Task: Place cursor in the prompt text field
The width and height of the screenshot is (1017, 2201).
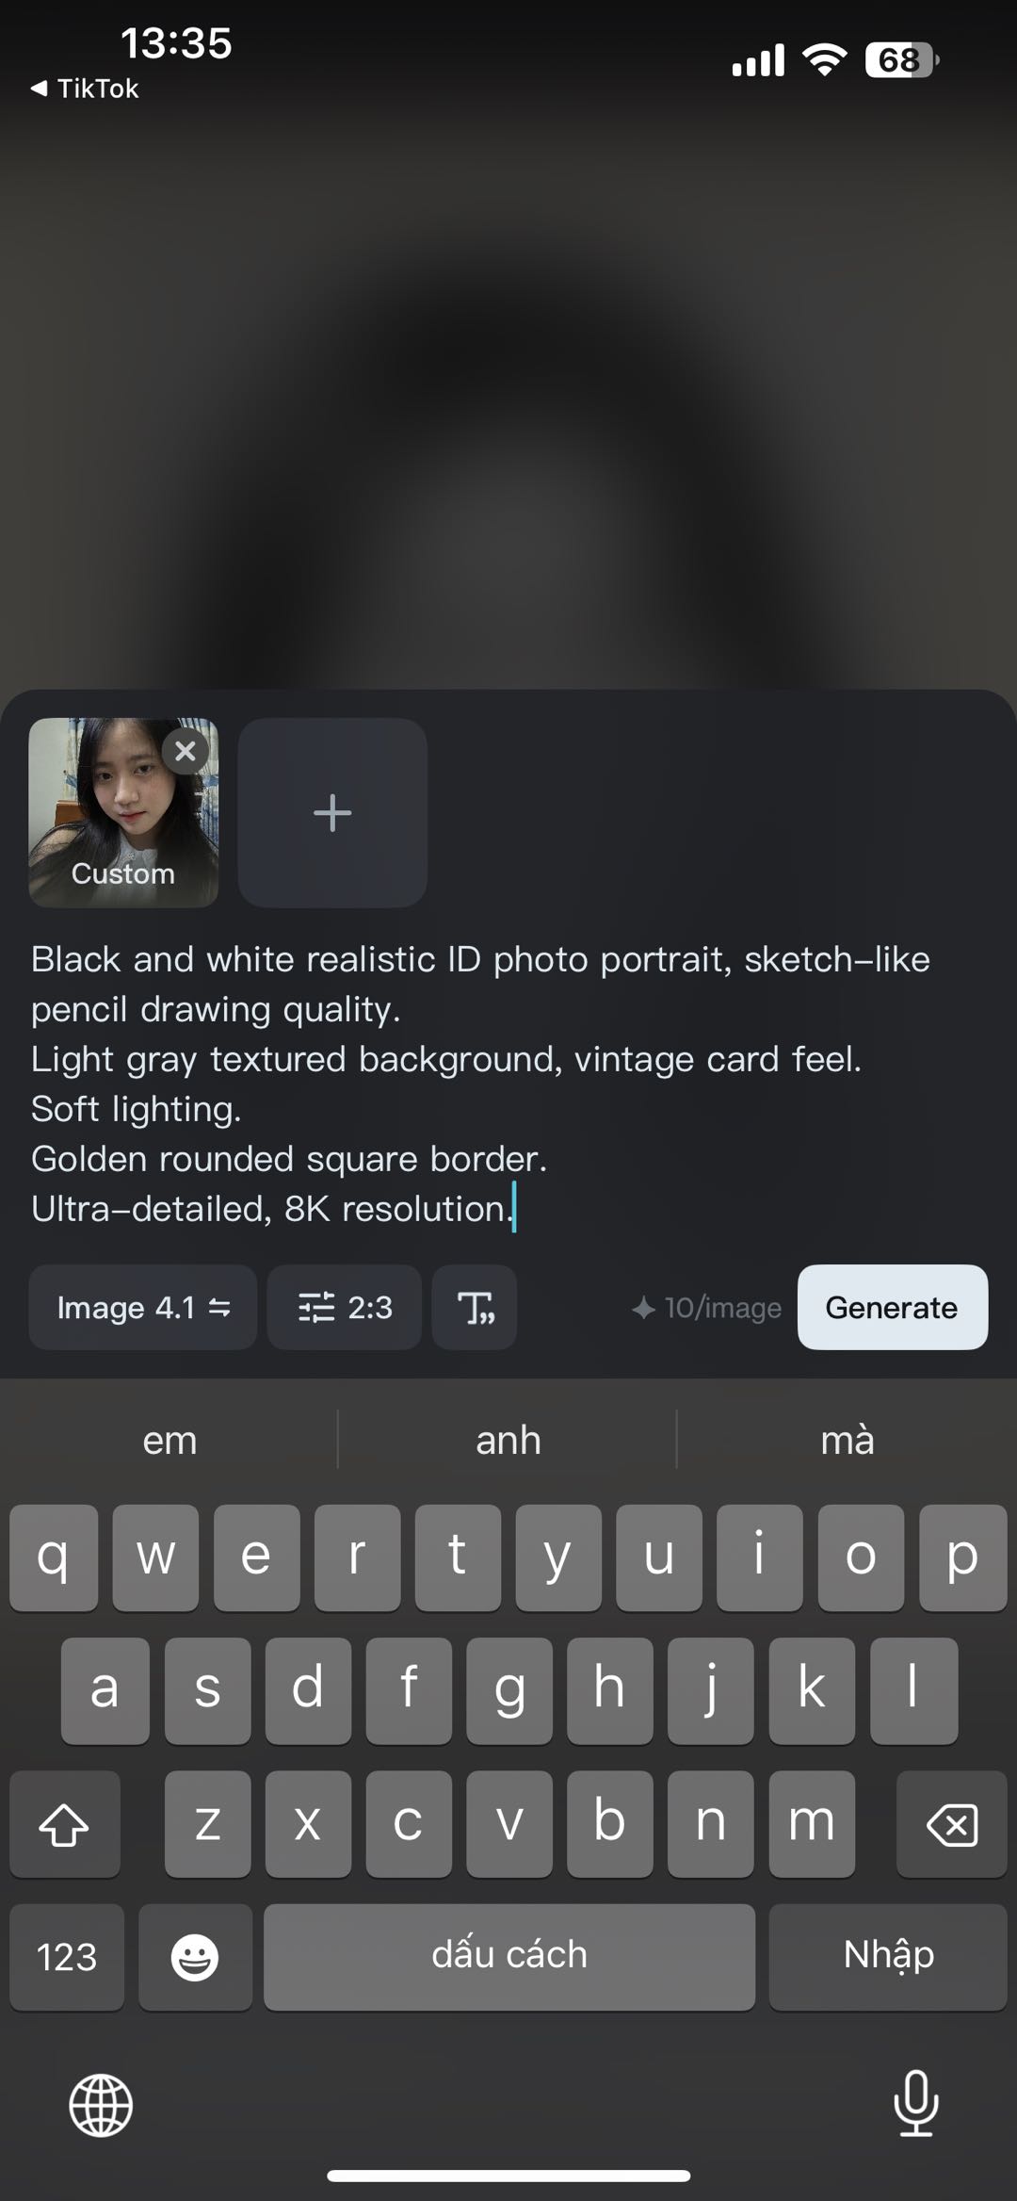Action: pyautogui.click(x=508, y=1084)
